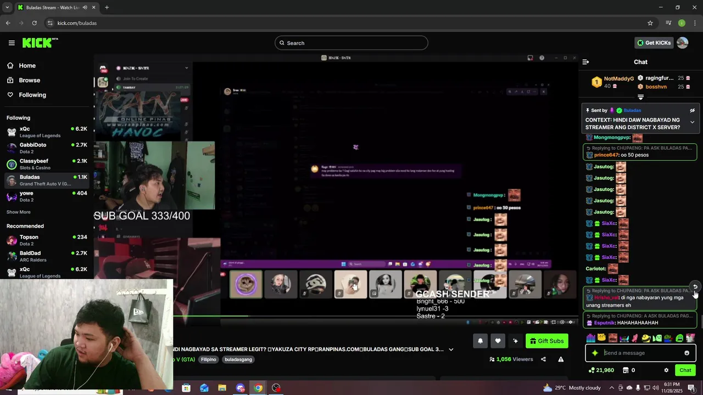Click the share stream icon
Image resolution: width=703 pixels, height=395 pixels.
tap(543, 359)
